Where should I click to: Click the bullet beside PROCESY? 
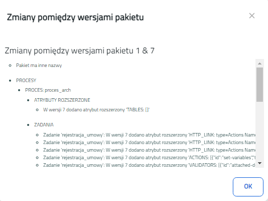pos(10,81)
